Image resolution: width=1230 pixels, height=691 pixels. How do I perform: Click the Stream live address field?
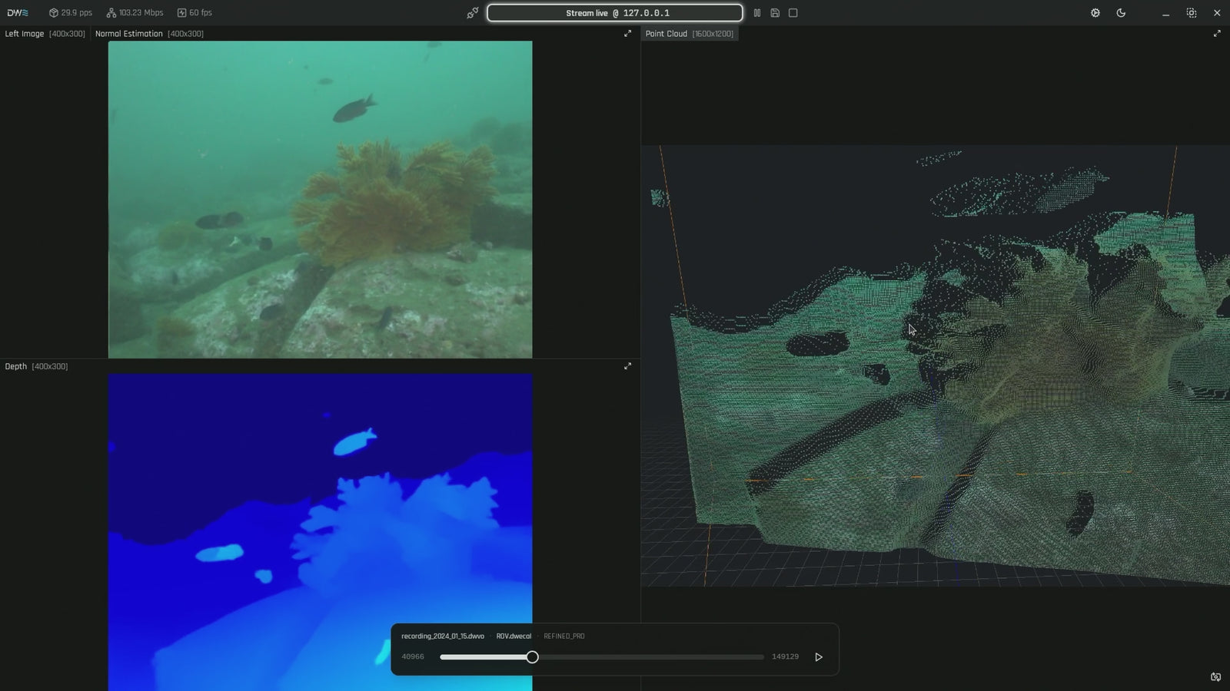[615, 13]
